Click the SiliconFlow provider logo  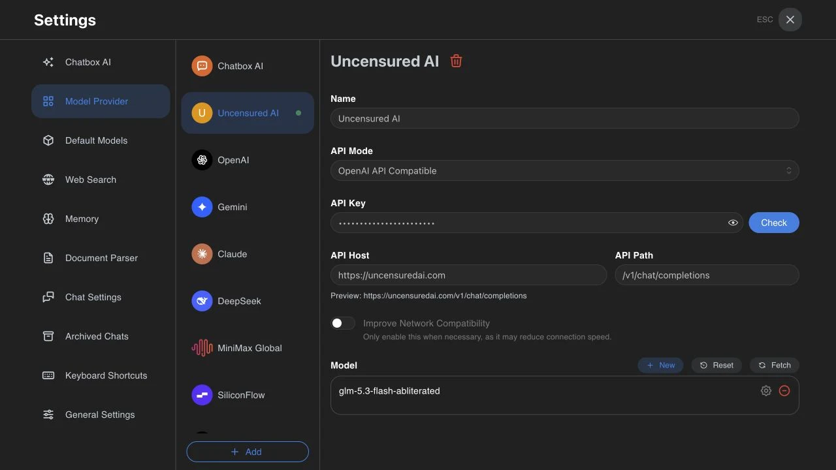202,395
